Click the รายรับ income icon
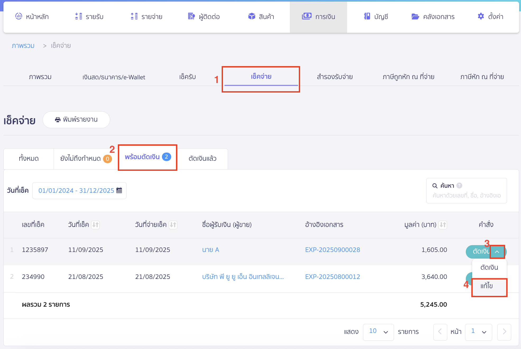521x349 pixels. pos(78,16)
